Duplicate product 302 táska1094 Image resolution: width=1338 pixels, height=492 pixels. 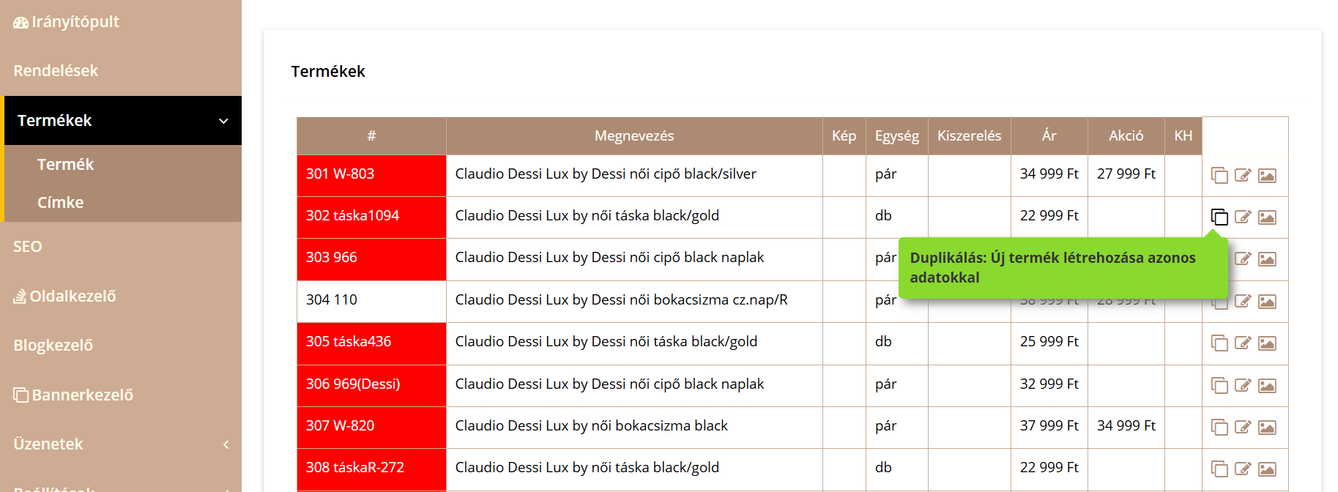point(1219,217)
